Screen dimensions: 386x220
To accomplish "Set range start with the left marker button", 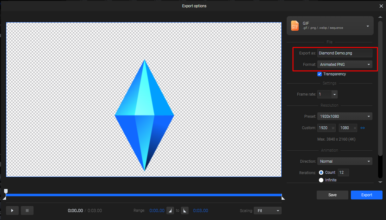I will [170, 211].
